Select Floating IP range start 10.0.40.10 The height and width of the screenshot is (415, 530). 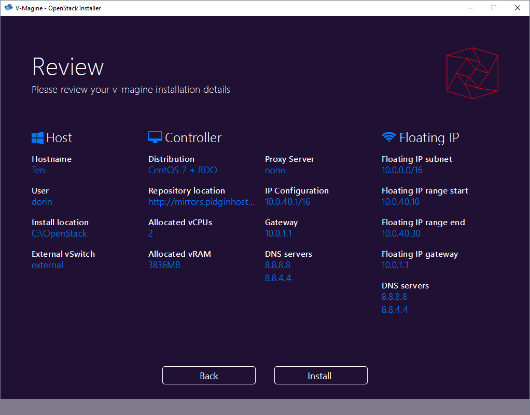point(400,202)
